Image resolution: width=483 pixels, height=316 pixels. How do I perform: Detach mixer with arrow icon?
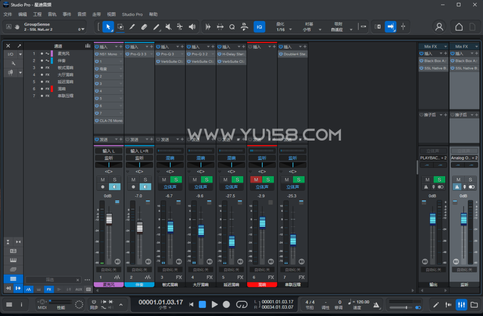tap(19, 46)
